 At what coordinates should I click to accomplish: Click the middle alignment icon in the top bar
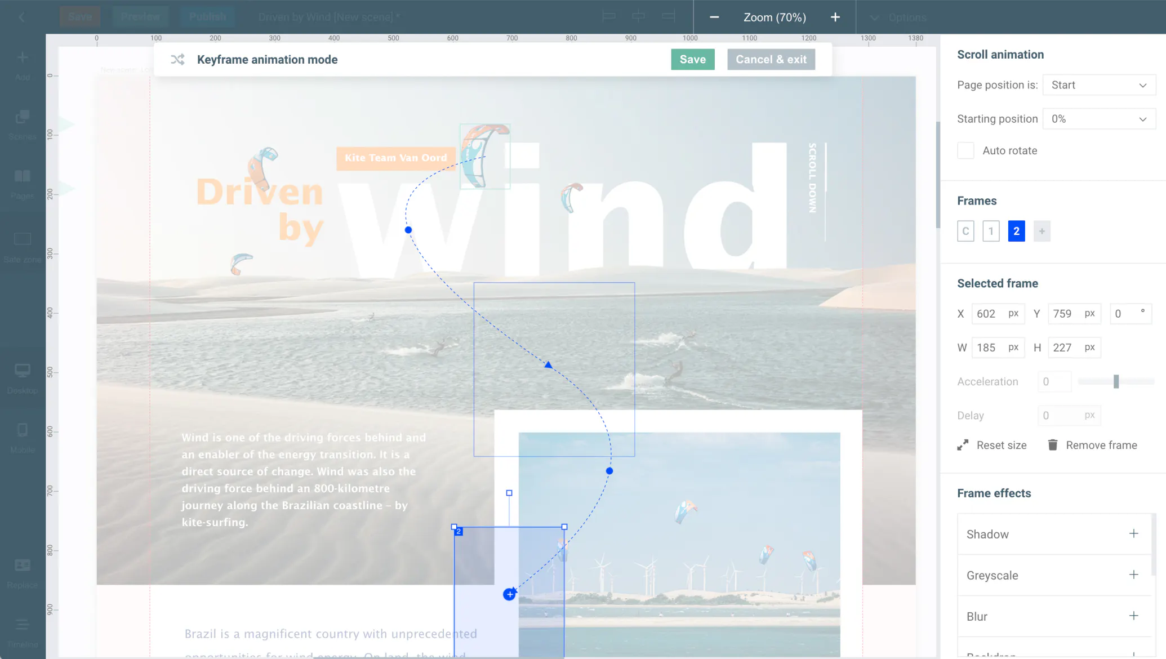tap(638, 17)
